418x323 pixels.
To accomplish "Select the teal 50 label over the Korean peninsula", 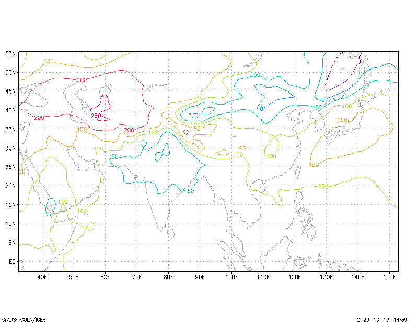I will 319,107.
